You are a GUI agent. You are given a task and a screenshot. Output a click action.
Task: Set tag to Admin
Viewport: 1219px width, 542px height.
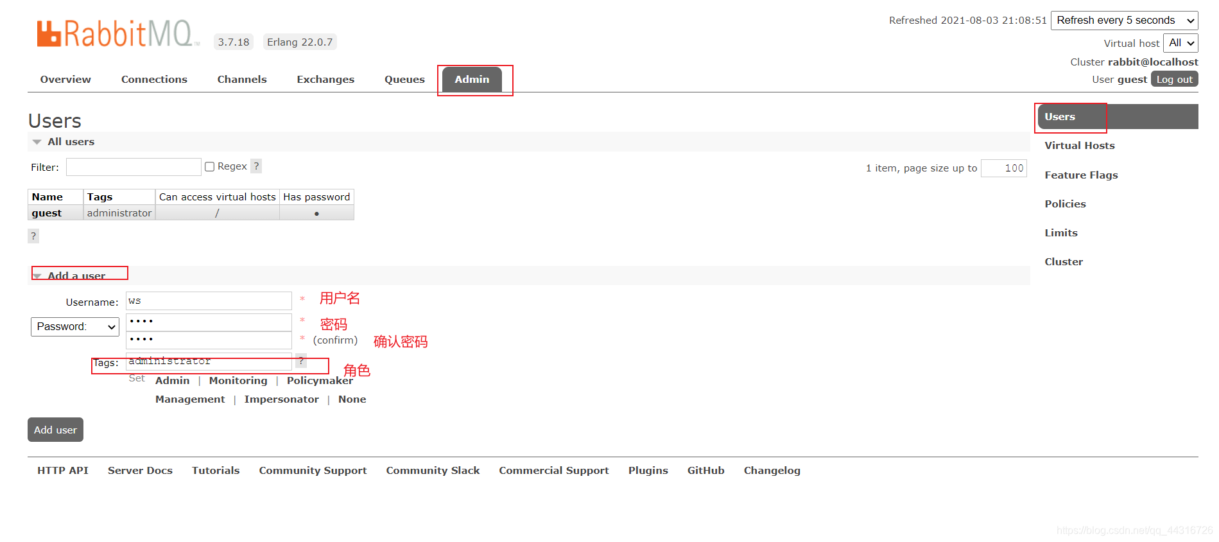point(173,381)
